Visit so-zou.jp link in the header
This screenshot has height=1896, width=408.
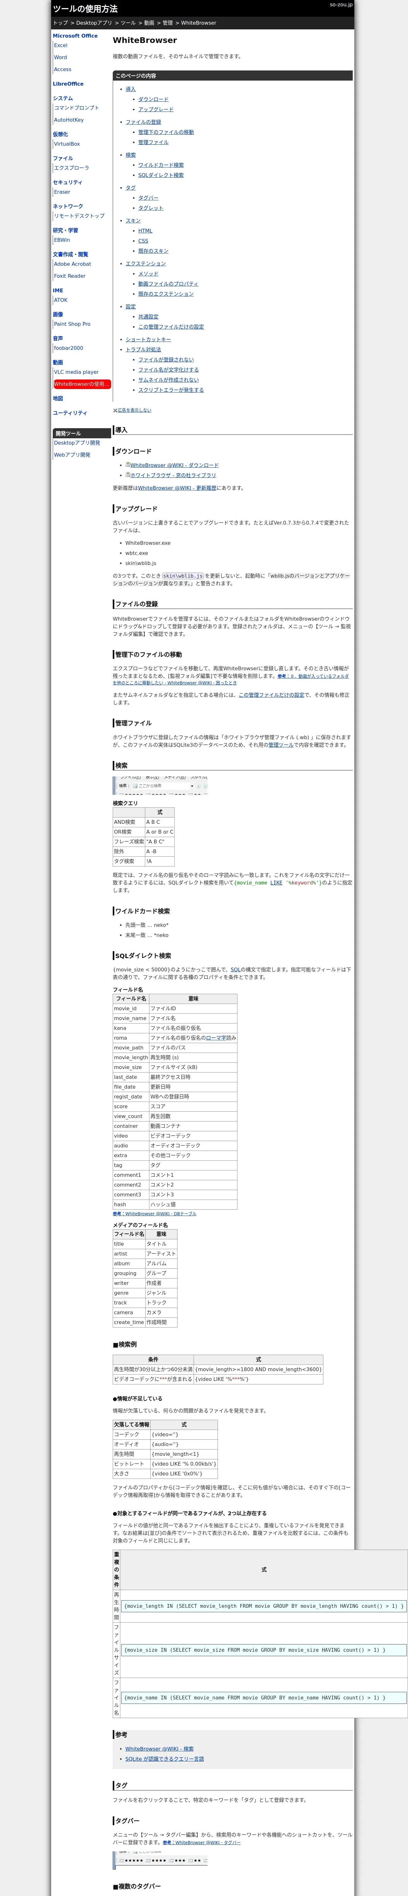340,4
